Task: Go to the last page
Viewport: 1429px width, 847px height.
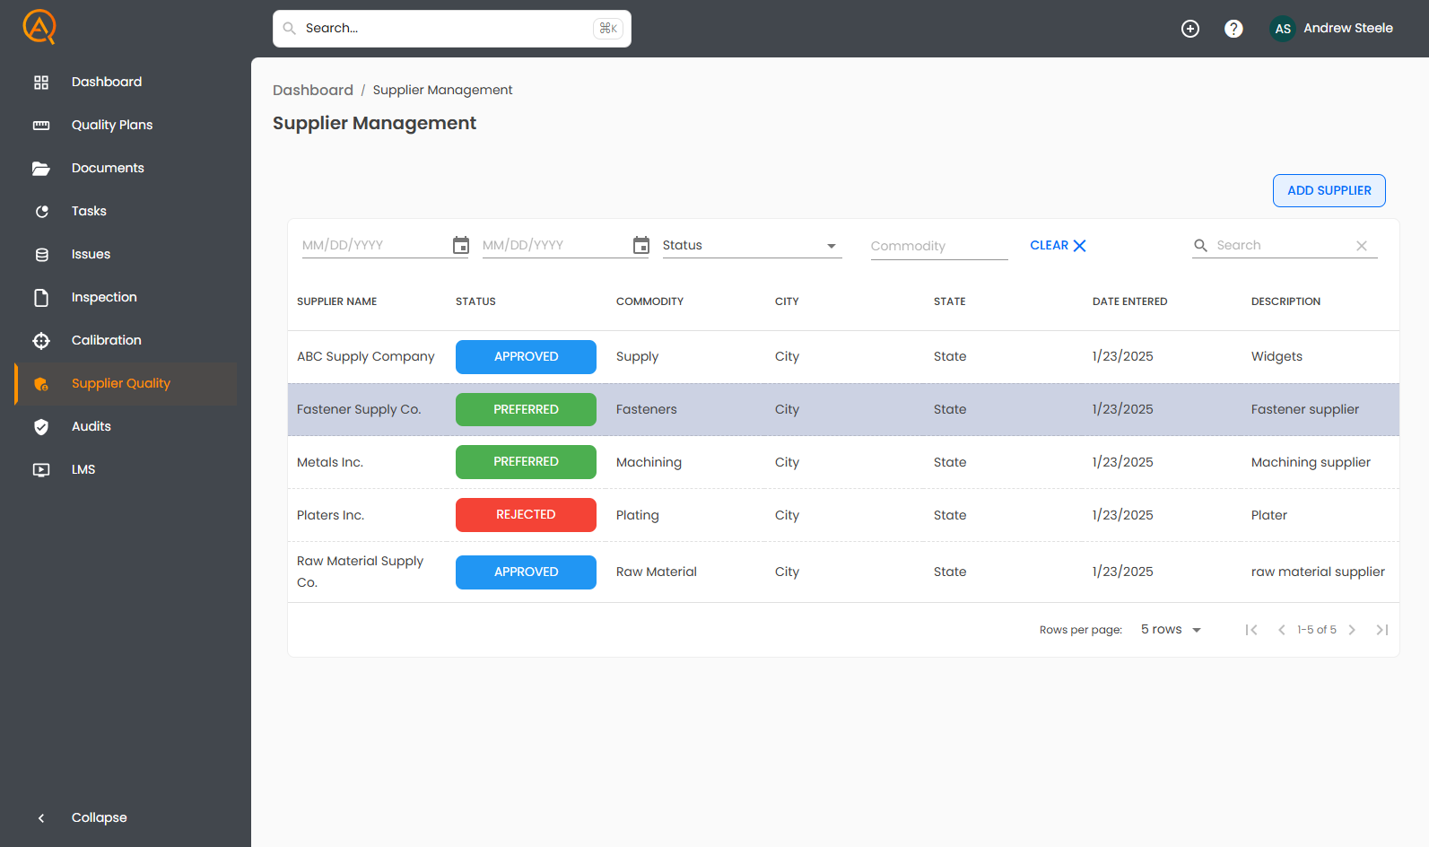Action: pos(1382,630)
